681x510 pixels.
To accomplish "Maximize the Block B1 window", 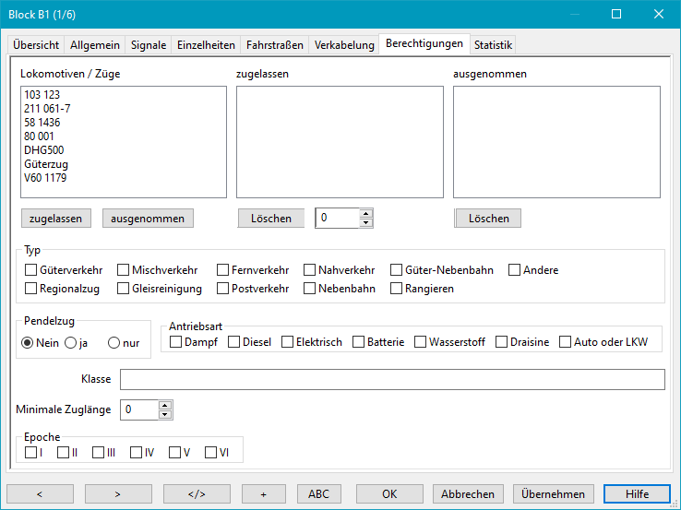I will (616, 14).
